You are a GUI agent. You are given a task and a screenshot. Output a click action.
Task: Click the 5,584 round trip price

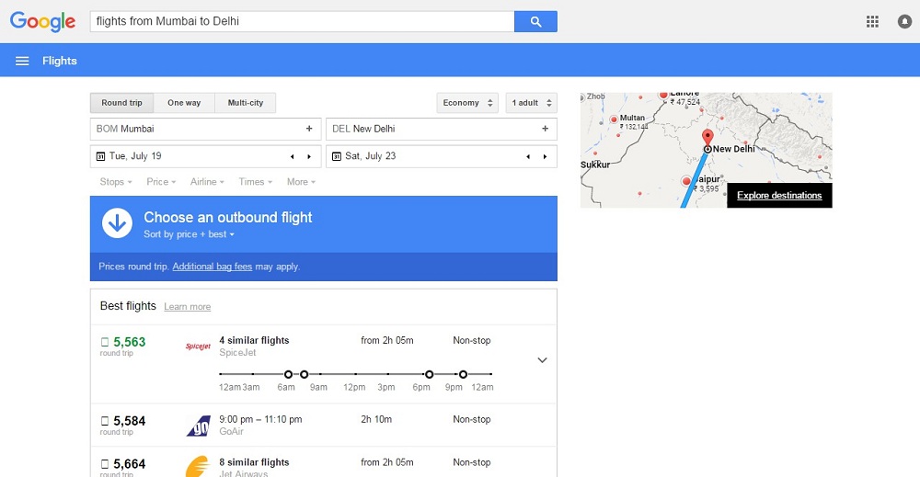[129, 421]
